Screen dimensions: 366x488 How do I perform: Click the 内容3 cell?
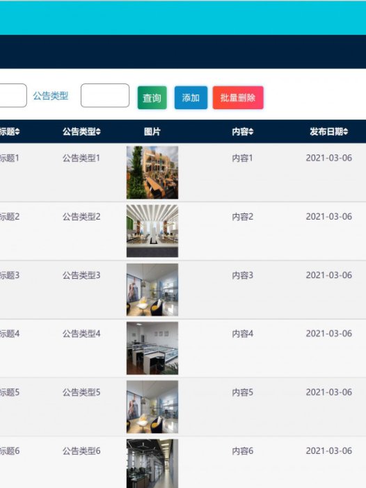point(242,275)
